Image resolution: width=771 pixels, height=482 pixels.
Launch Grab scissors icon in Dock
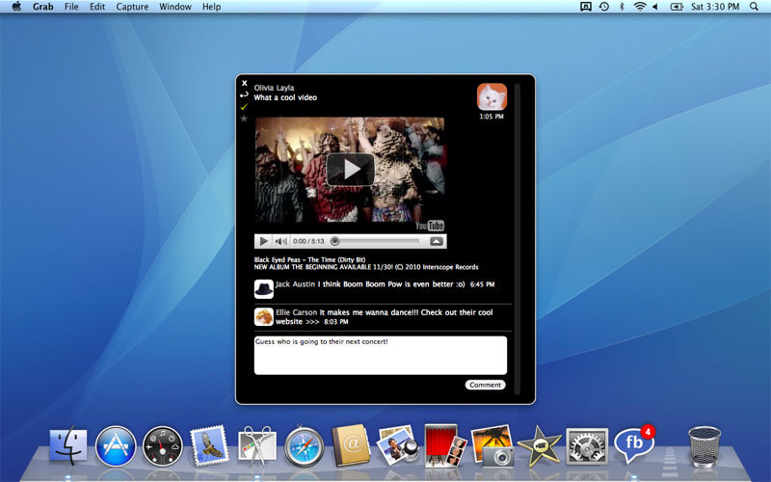click(256, 445)
